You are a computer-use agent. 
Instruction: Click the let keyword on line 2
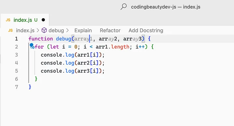click(x=55, y=47)
